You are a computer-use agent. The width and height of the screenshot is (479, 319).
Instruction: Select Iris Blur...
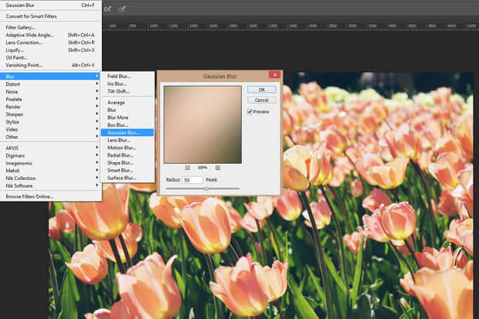[127, 83]
